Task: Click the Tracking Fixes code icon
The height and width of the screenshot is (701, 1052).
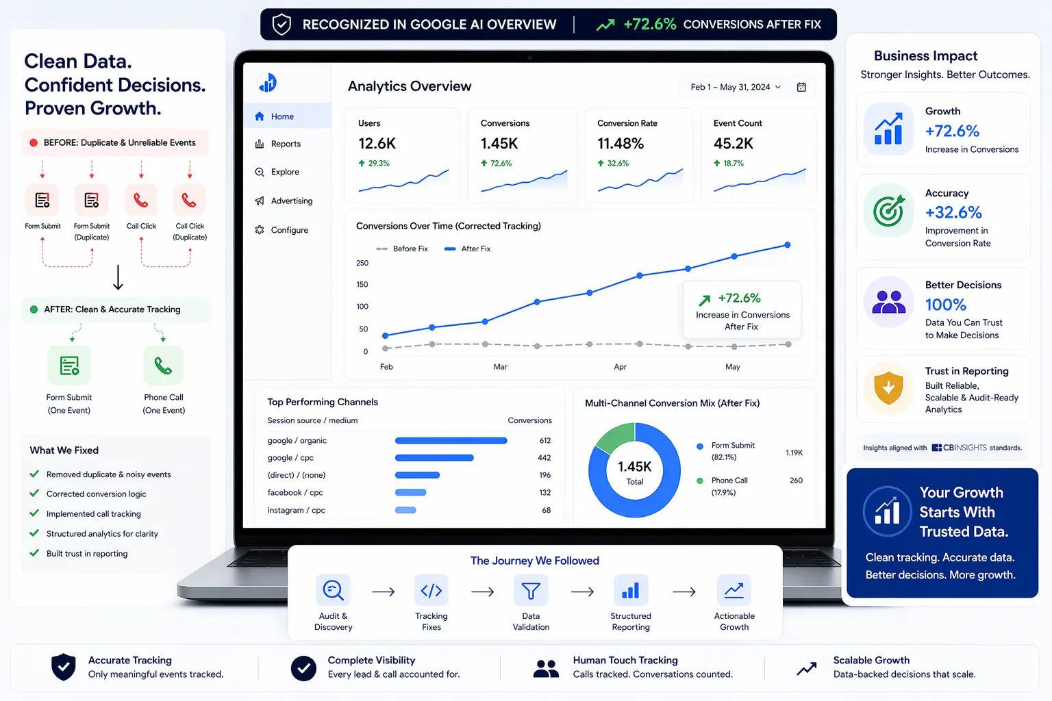Action: pyautogui.click(x=431, y=590)
